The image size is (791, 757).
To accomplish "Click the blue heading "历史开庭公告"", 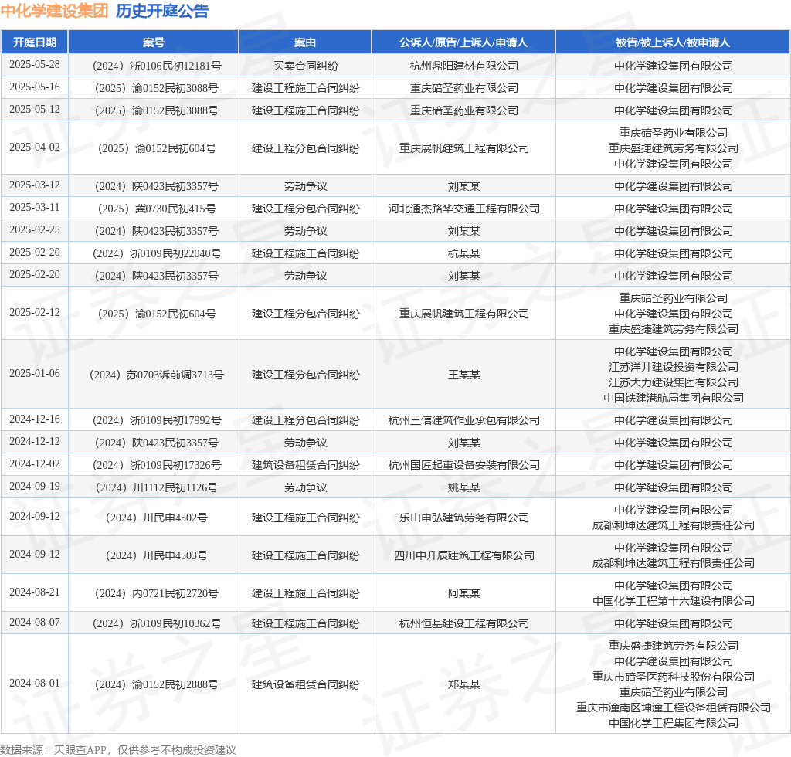I will [162, 11].
